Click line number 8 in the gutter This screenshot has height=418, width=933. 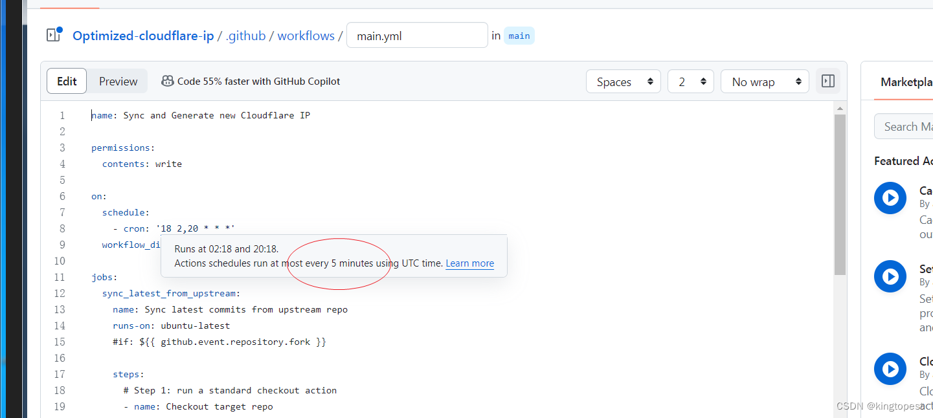pos(62,228)
